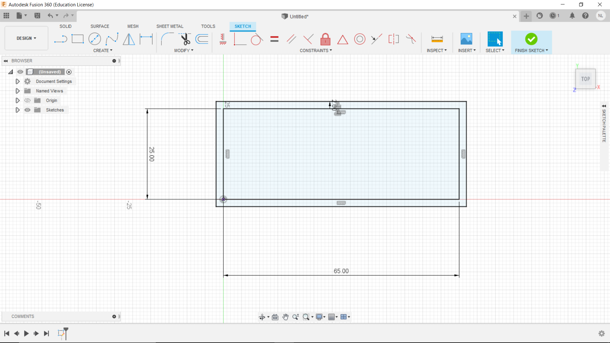Expand the Document Settings tree node
This screenshot has height=343, width=610.
17,81
